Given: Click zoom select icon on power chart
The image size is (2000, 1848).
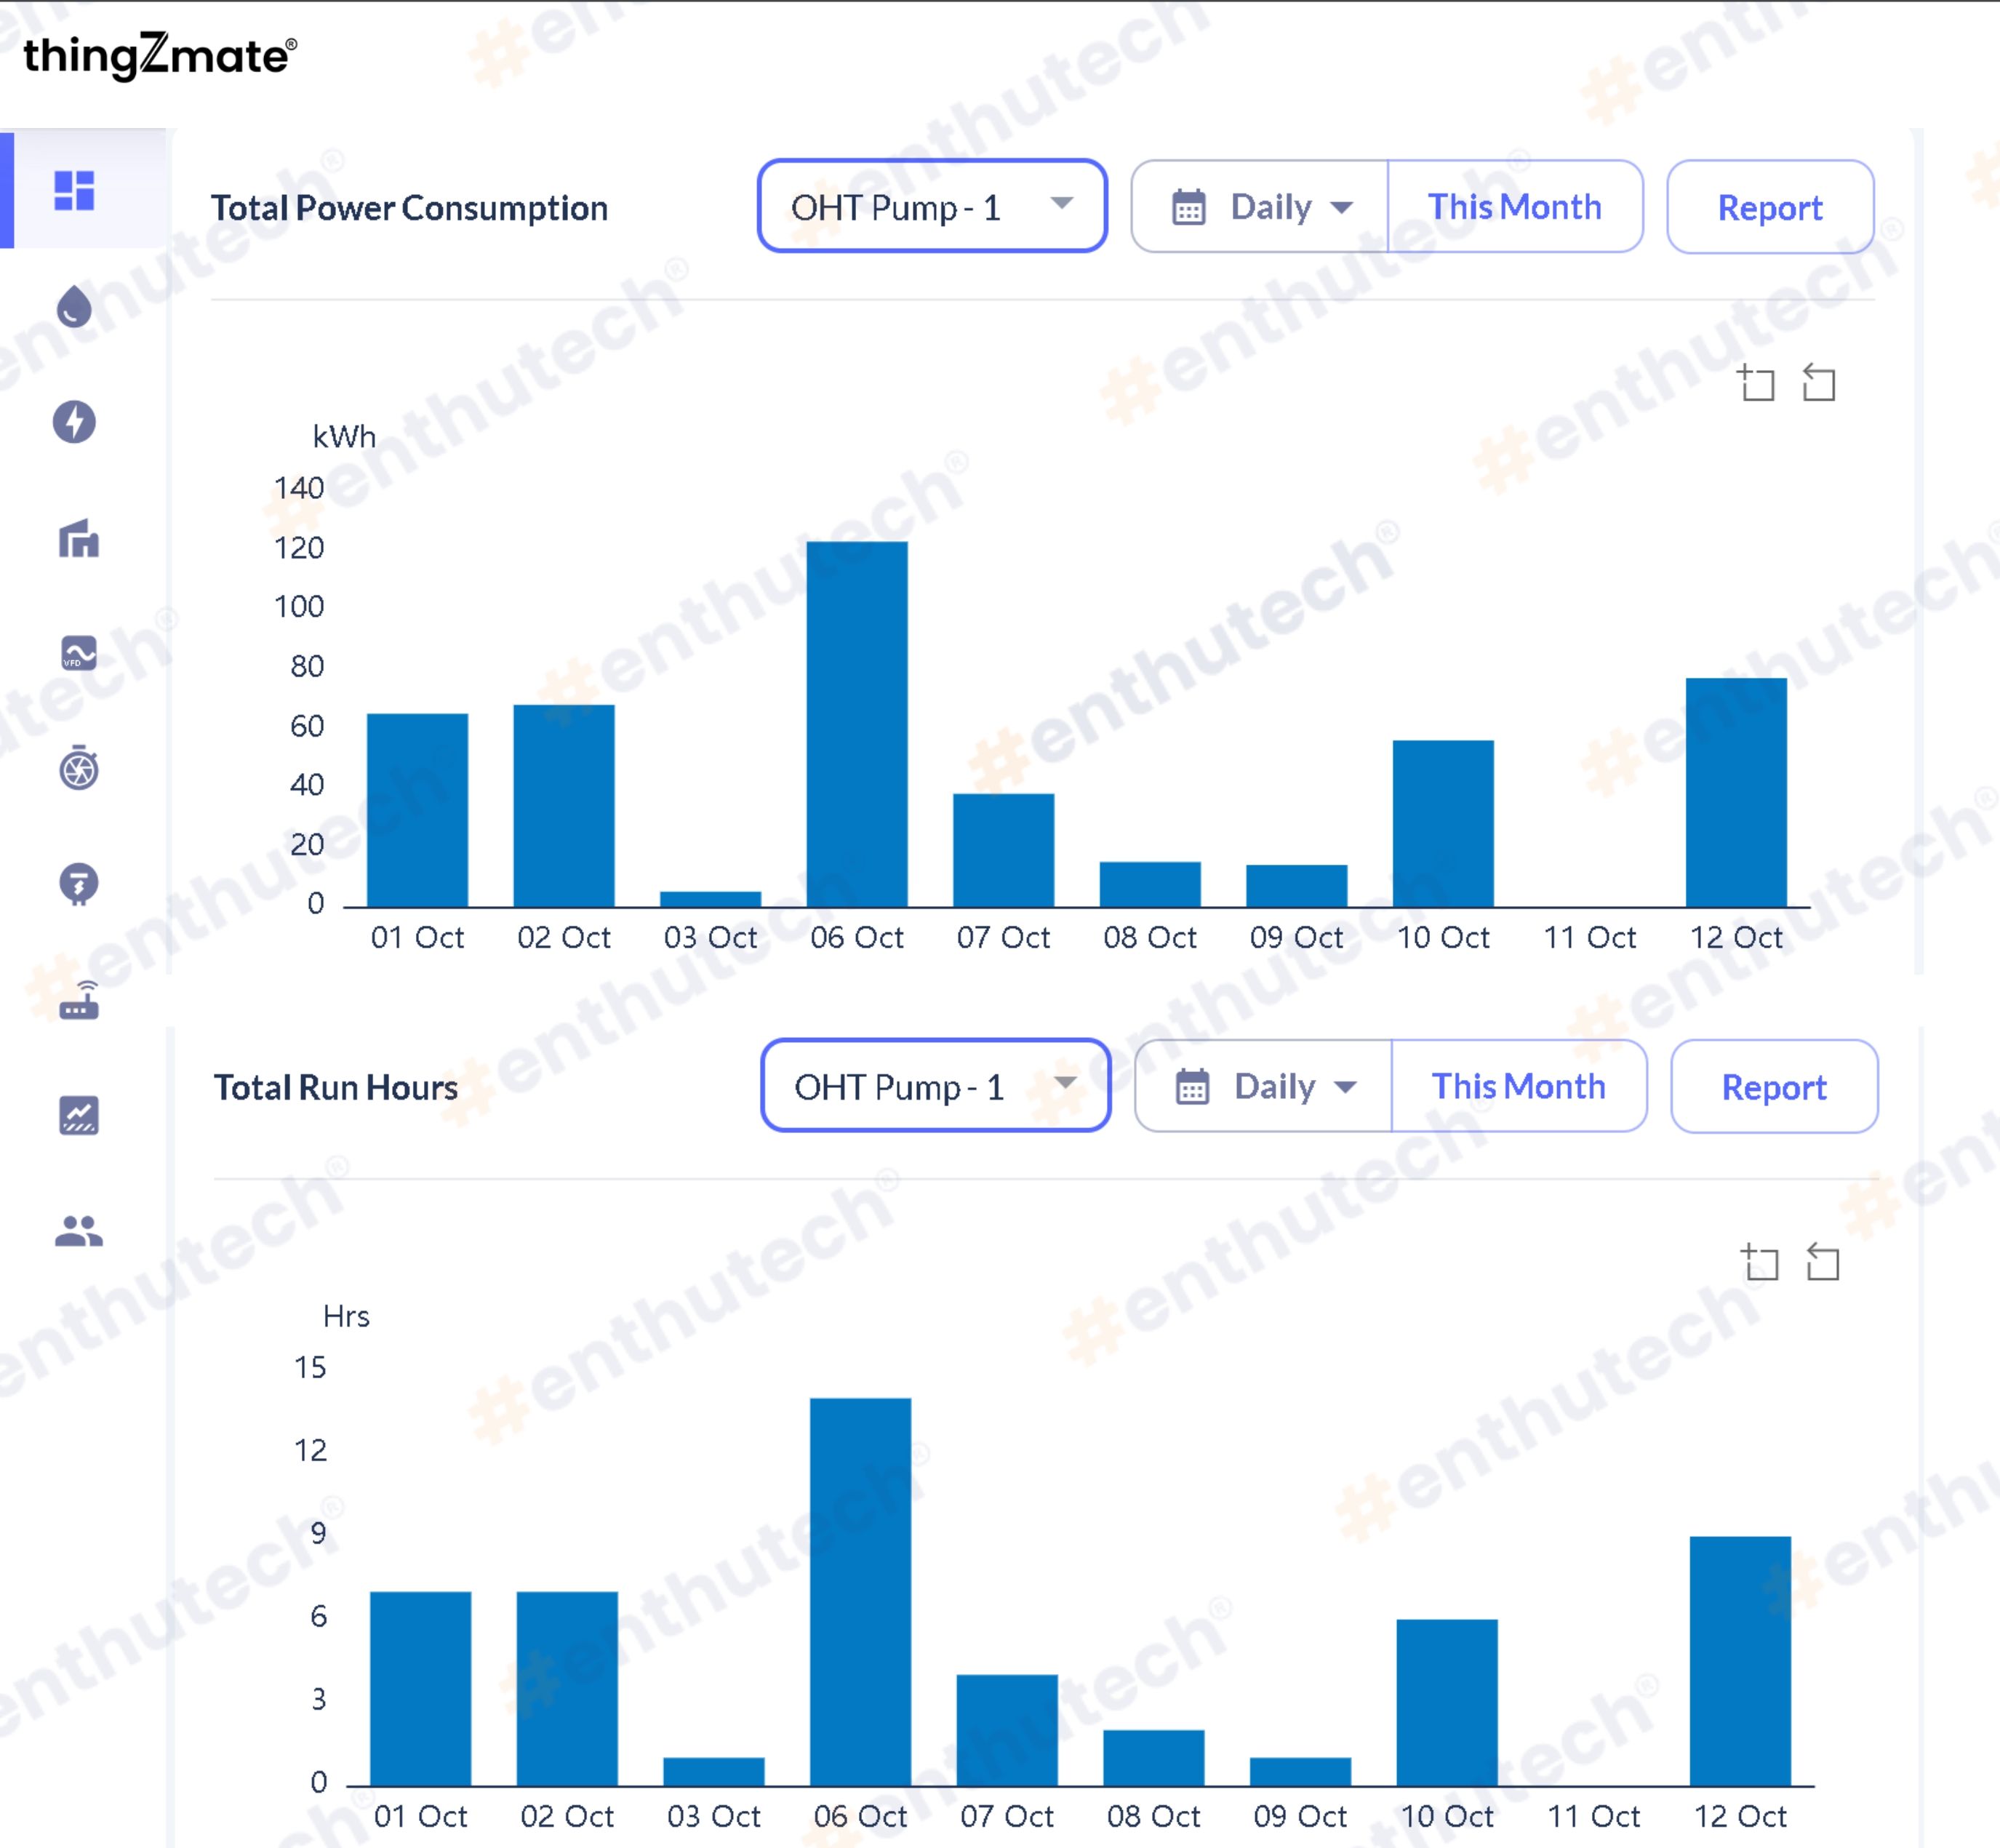Looking at the screenshot, I should pyautogui.click(x=1756, y=383).
